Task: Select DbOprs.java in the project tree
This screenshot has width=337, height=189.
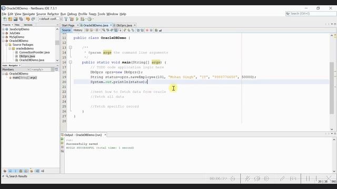Action: coord(27,56)
